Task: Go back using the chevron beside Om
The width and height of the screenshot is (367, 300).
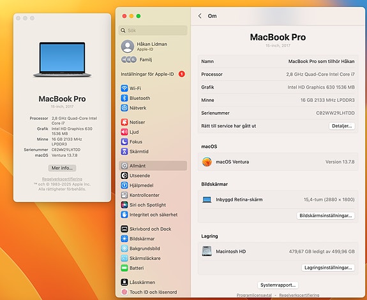Action: (x=200, y=16)
